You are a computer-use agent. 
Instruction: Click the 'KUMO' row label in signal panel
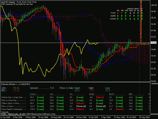click(x=113, y=16)
